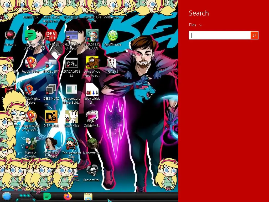Select the SEX EDITOR icon label
The height and width of the screenshot is (202, 269).
tap(71, 17)
